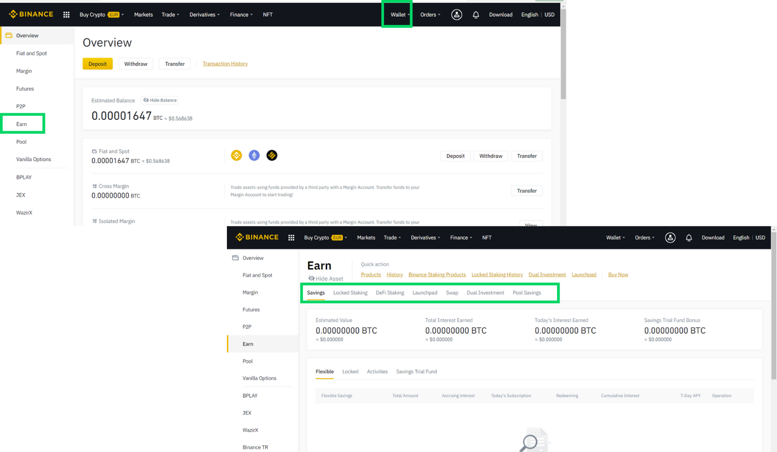Click Transfer in the Cross Margin row
The height and width of the screenshot is (452, 777).
tap(527, 191)
